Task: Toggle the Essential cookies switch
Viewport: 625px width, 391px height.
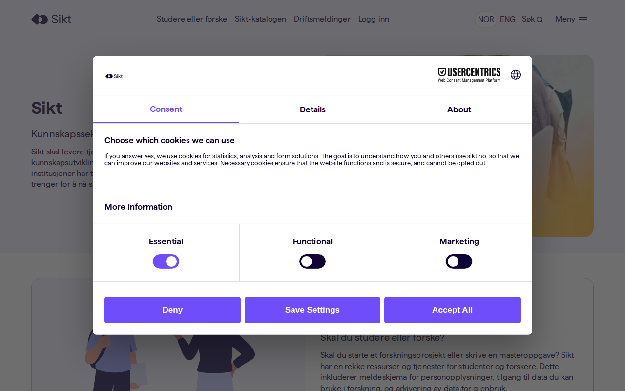Action: pos(166,261)
